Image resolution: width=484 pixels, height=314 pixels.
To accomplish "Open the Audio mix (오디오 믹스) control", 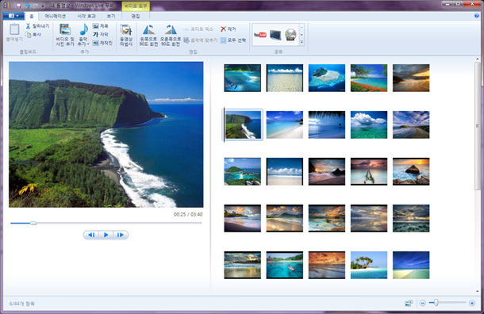I will tap(198, 29).
